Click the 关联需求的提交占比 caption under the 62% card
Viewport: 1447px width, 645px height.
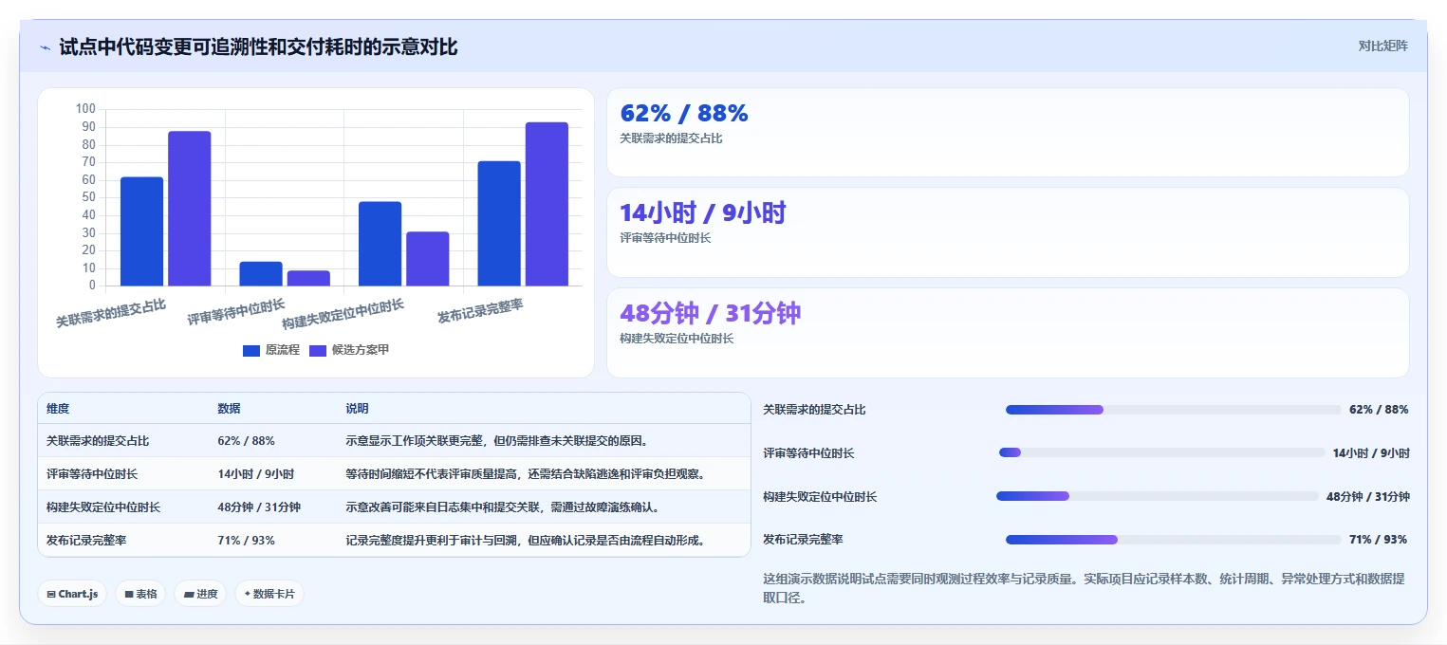tap(671, 138)
